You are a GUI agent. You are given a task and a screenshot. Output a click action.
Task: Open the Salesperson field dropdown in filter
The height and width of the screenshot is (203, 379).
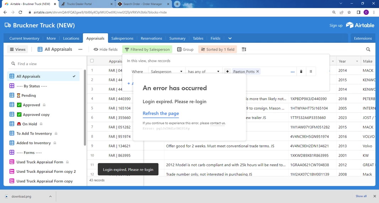[x=167, y=72]
